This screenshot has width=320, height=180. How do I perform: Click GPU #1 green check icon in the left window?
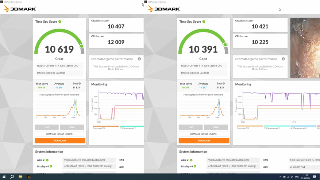tap(47, 160)
